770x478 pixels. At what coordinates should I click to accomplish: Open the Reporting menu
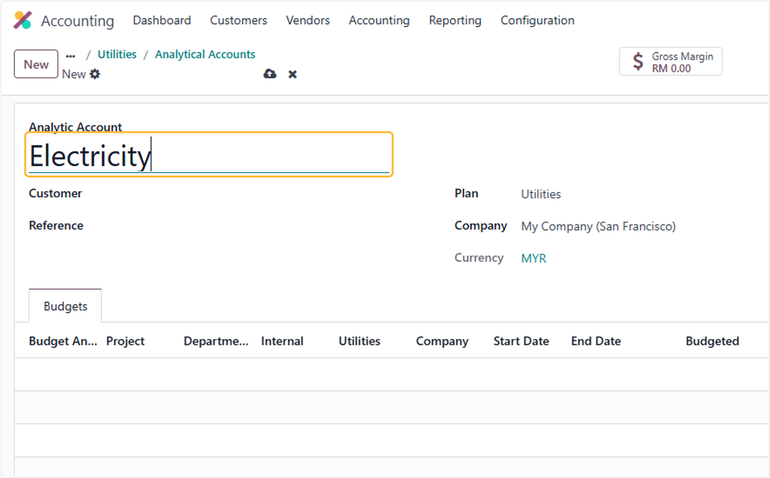click(x=455, y=21)
